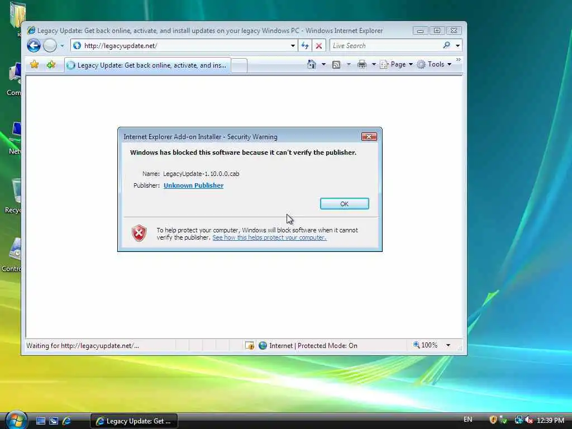This screenshot has width=572, height=429.
Task: Open a new blank tab
Action: pos(239,66)
